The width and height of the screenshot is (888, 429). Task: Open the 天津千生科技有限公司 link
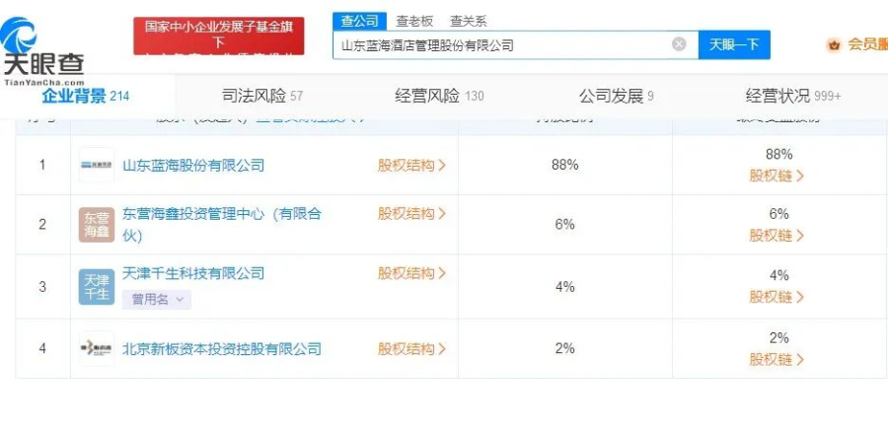click(193, 273)
